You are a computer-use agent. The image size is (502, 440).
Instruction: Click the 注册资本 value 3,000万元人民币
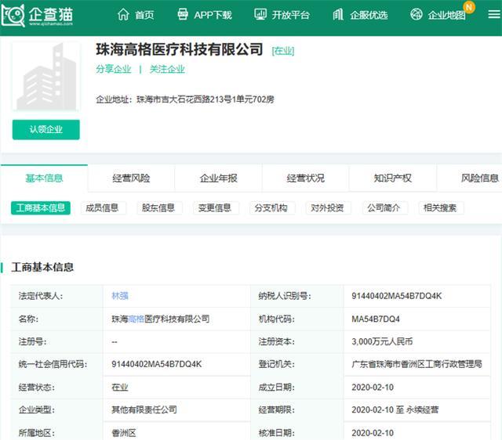[x=382, y=341]
